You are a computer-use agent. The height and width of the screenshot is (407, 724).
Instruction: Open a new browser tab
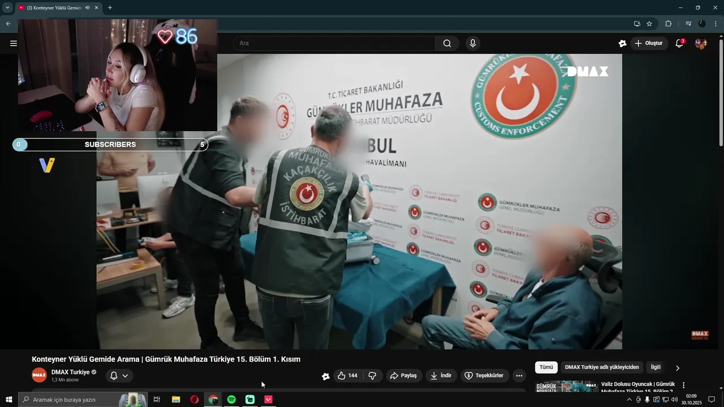click(x=110, y=8)
